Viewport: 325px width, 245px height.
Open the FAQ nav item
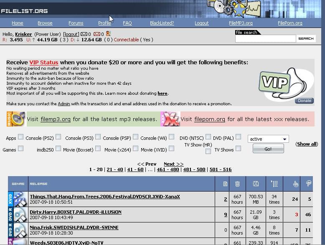tap(127, 23)
